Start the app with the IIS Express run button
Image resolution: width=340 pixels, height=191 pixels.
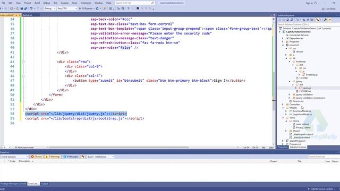(86, 8)
